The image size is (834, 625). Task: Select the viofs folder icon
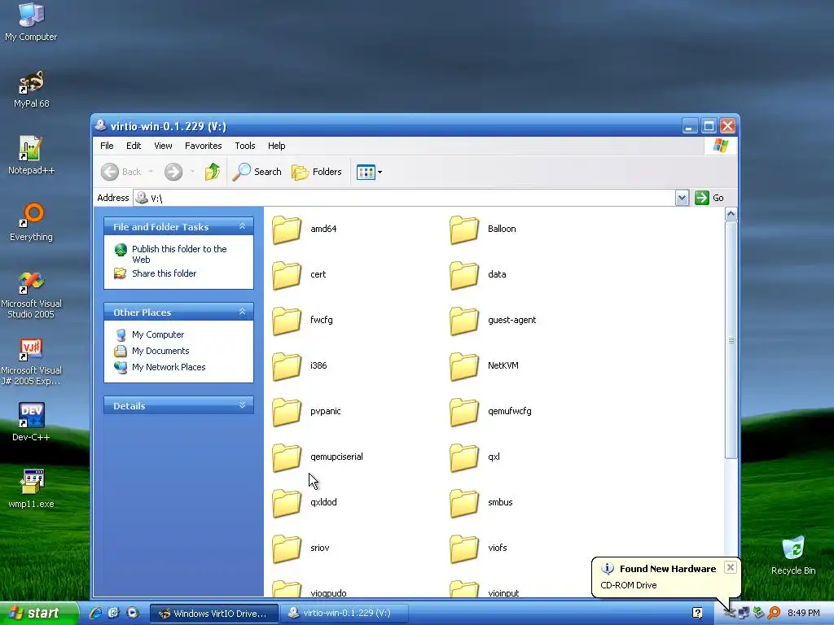tap(463, 549)
